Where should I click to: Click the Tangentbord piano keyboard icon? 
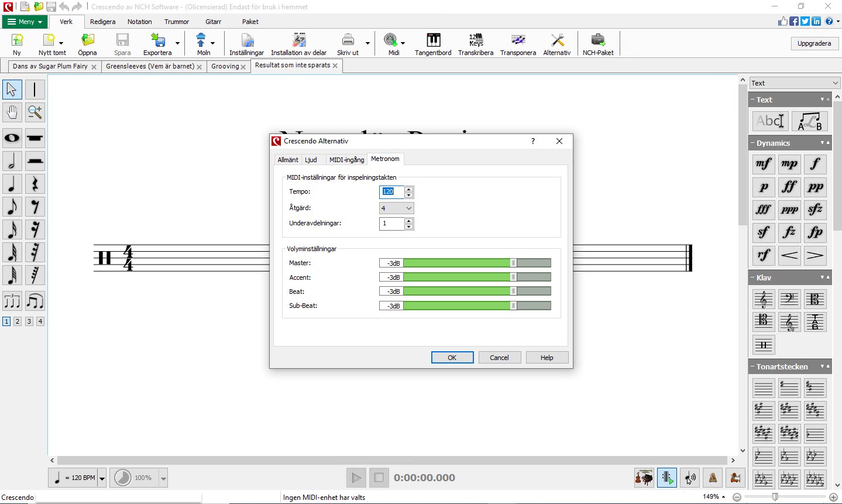click(x=433, y=44)
